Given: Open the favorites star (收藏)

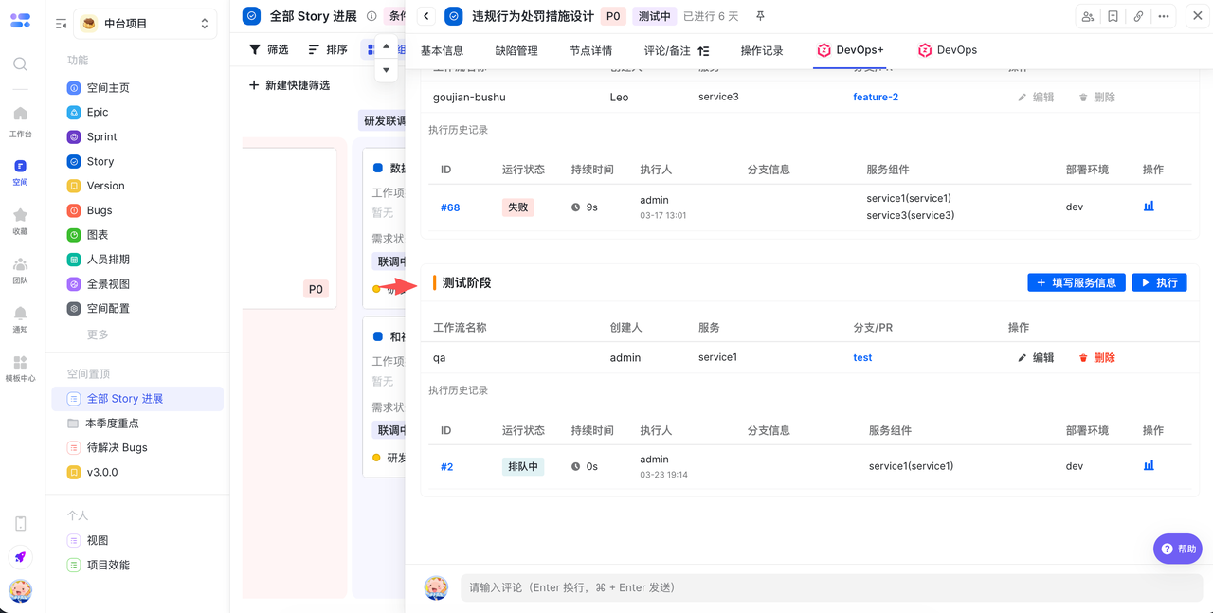Looking at the screenshot, I should pyautogui.click(x=20, y=220).
